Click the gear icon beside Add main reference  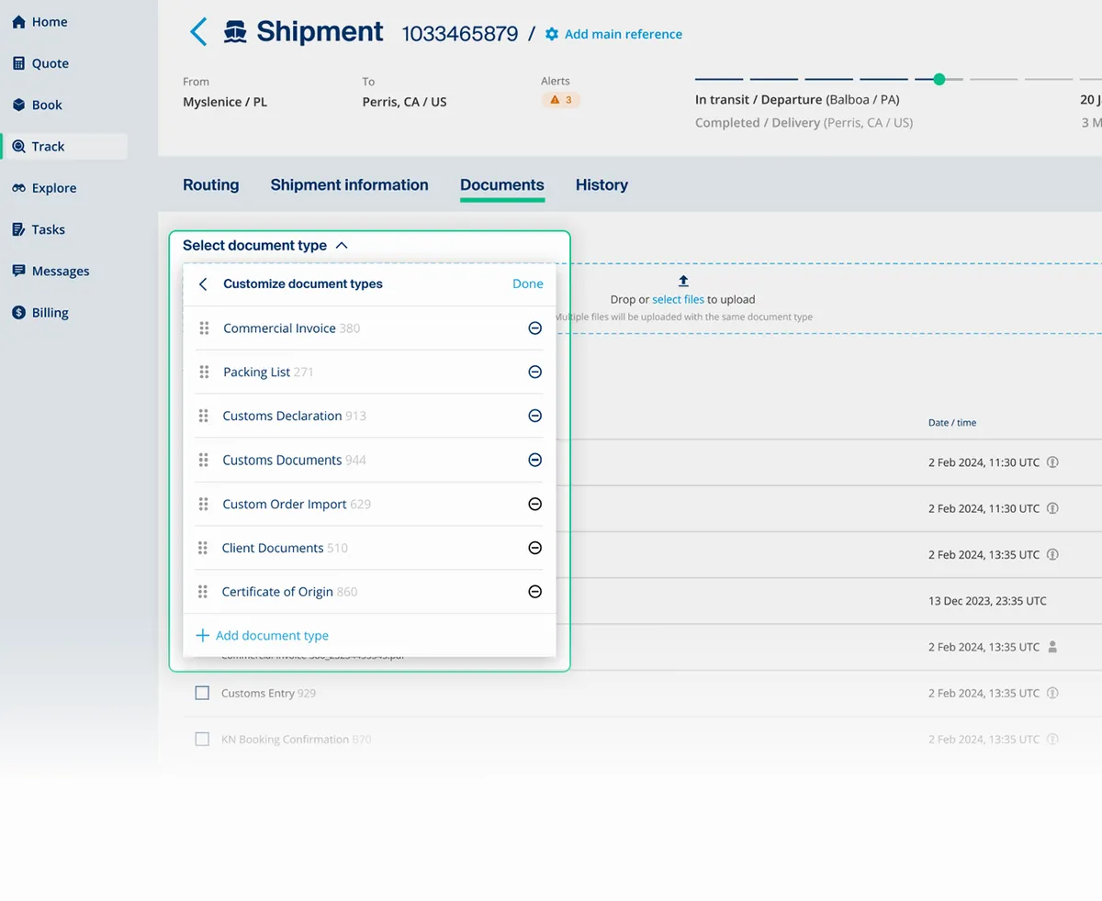(x=550, y=33)
